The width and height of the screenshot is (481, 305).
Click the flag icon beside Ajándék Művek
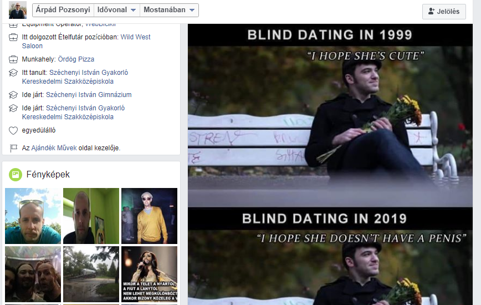(13, 148)
